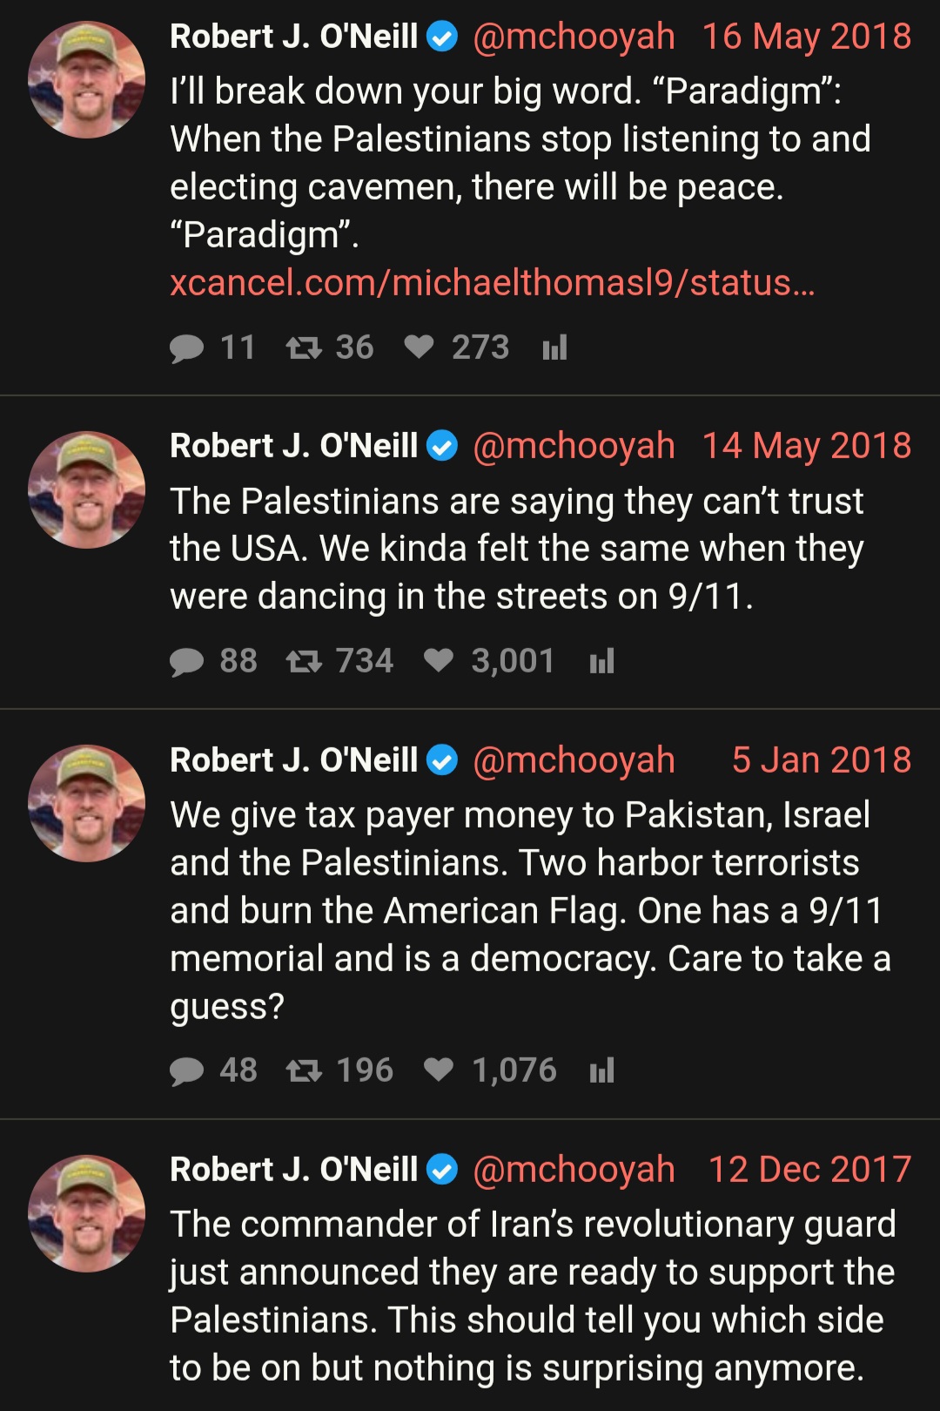Open the 14 May 2018 tweet permalink
The height and width of the screenshot is (1411, 940).
point(807,446)
